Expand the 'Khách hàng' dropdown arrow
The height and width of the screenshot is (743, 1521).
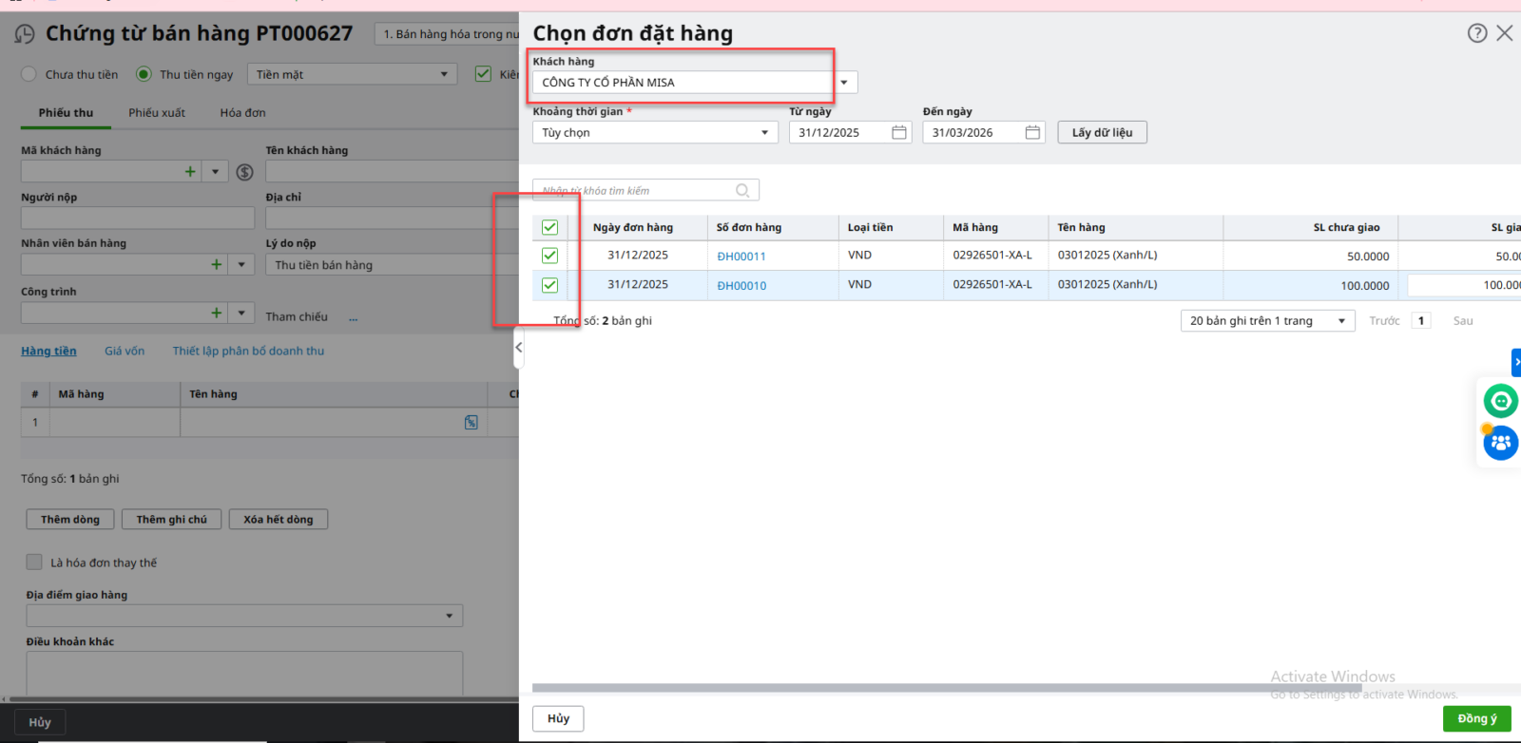click(x=844, y=83)
